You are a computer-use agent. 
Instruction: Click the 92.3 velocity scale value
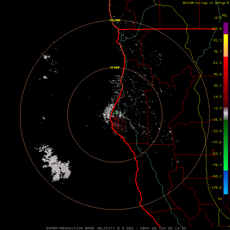point(217,40)
